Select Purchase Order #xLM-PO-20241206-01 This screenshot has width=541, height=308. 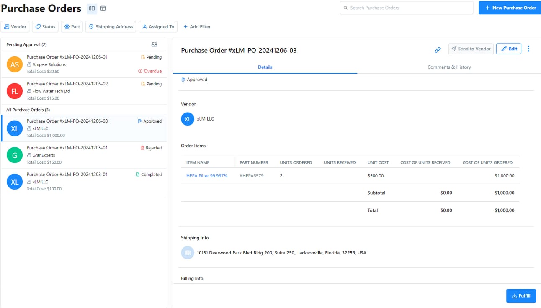pyautogui.click(x=84, y=64)
